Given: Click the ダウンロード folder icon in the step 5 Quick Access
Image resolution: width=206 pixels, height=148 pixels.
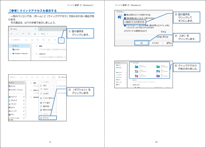Looking at the screenshot, I should click(158, 67).
